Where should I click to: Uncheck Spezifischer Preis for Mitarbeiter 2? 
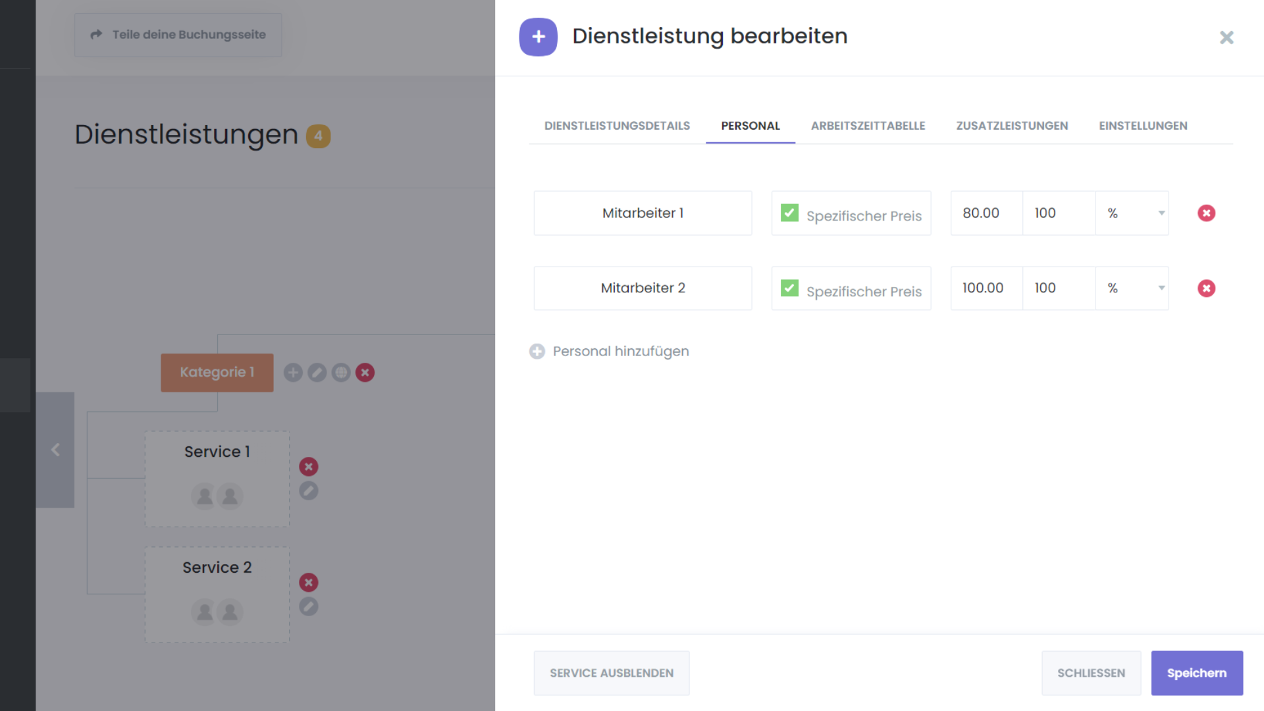click(789, 288)
